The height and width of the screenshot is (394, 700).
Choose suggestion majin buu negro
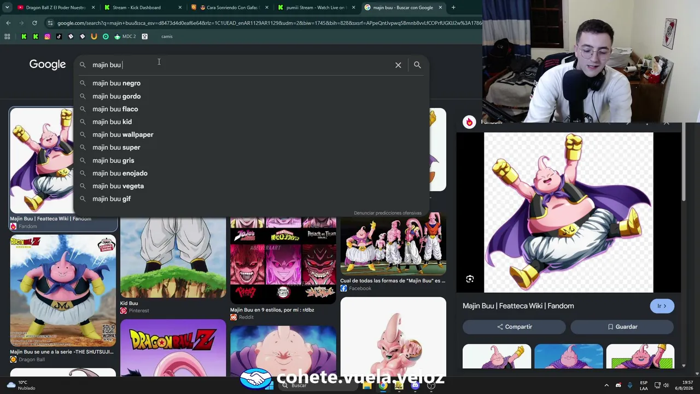[251, 83]
